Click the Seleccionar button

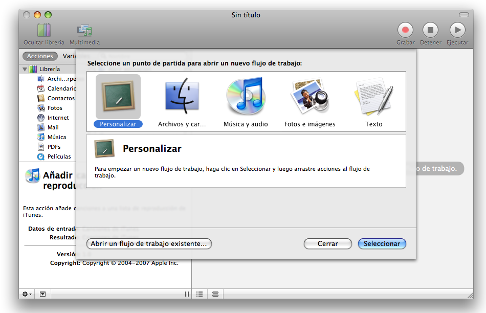pos(382,243)
